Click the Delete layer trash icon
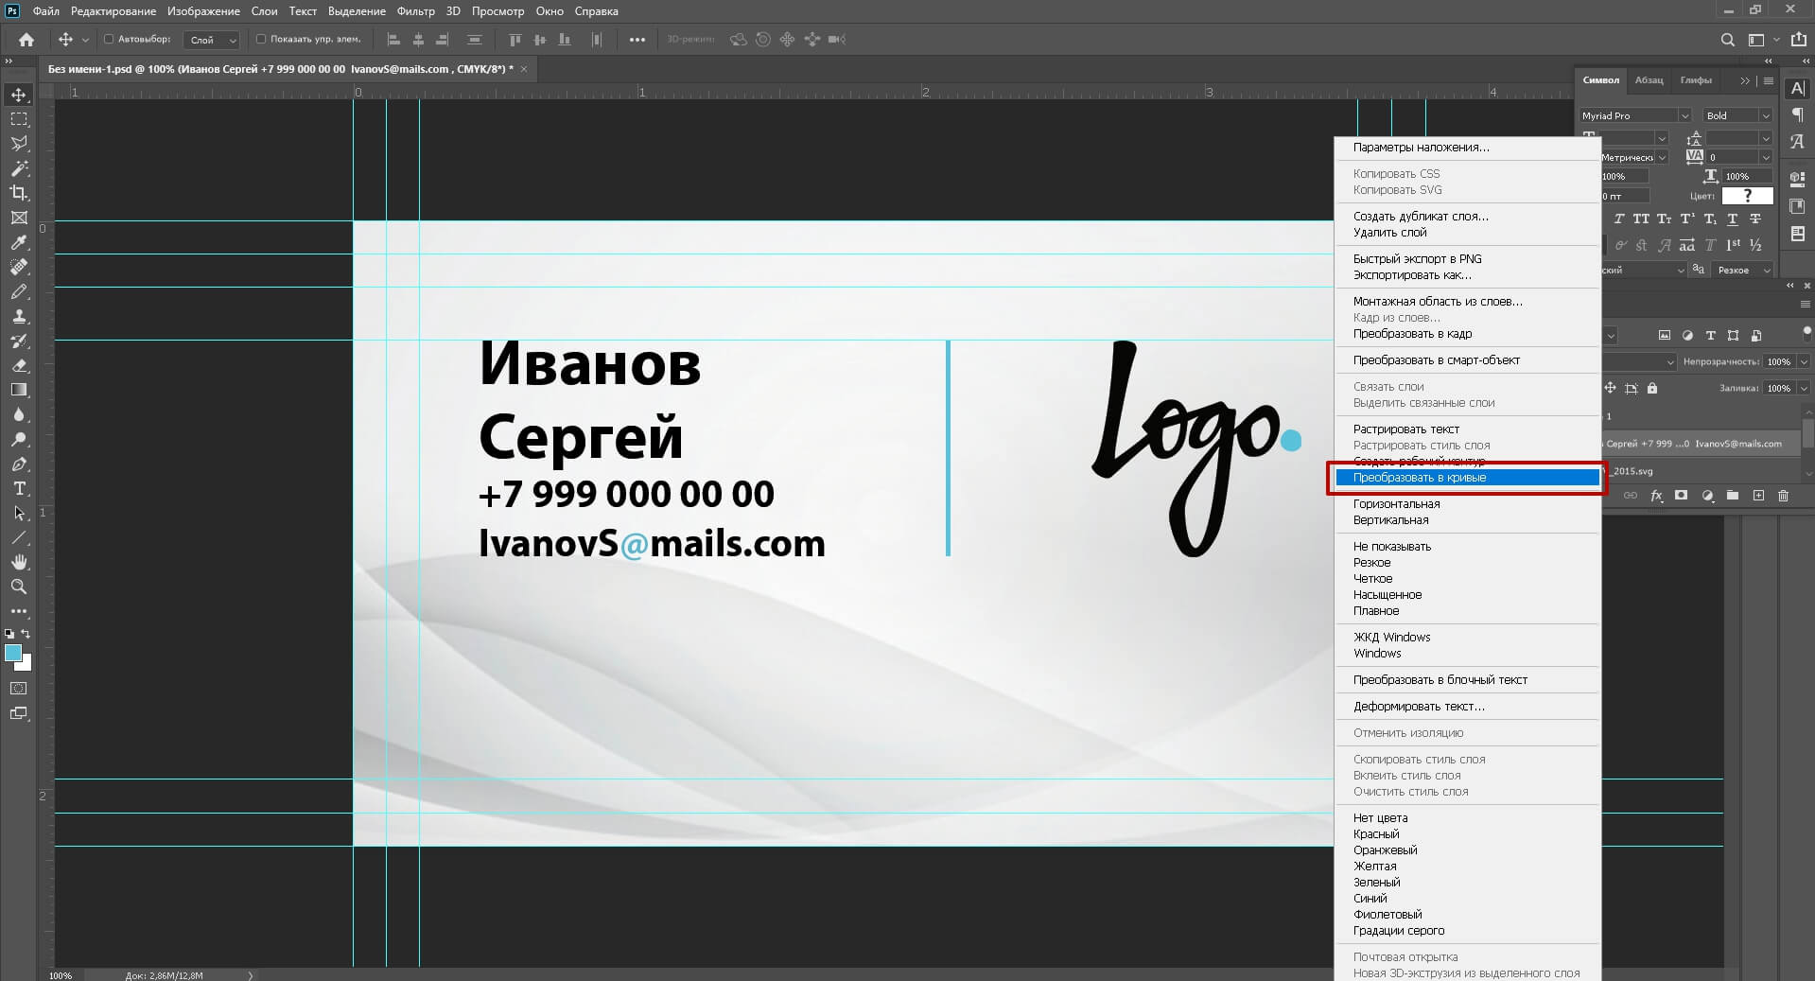Image resolution: width=1815 pixels, height=981 pixels. (1783, 496)
